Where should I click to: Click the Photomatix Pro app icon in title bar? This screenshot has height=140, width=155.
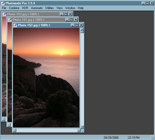(x=3, y=3)
